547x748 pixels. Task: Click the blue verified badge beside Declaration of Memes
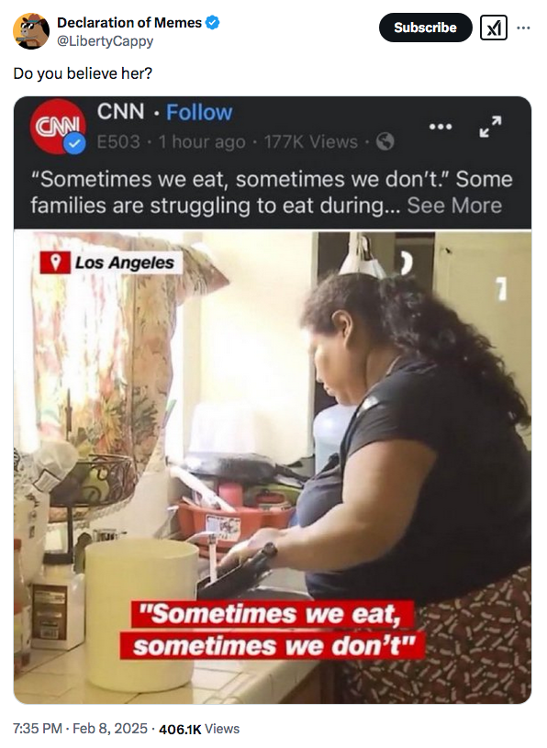[212, 22]
